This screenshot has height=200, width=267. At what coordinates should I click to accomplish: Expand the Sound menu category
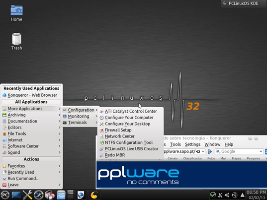[x=31, y=152]
